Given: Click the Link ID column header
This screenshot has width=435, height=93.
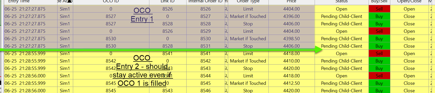Looking at the screenshot, I should 168,1.
